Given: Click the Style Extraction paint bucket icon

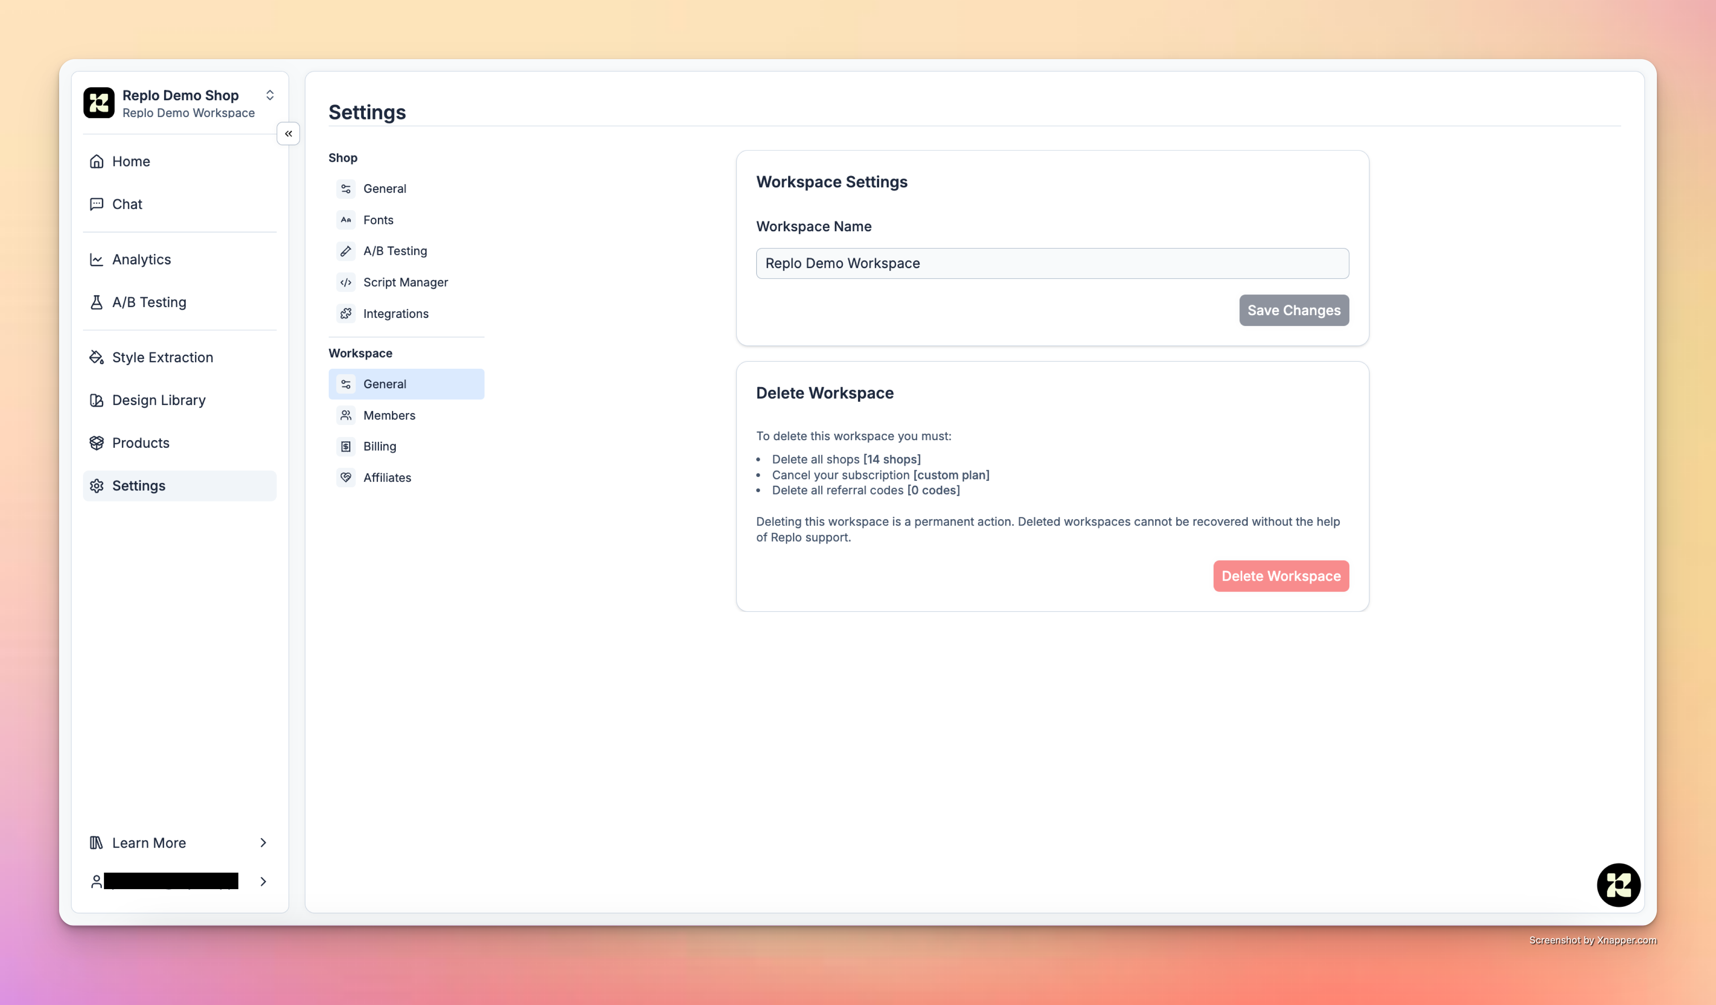Looking at the screenshot, I should 97,358.
